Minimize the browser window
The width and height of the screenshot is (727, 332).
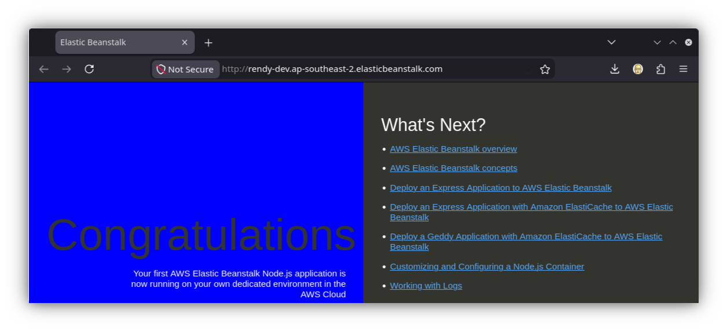point(657,42)
